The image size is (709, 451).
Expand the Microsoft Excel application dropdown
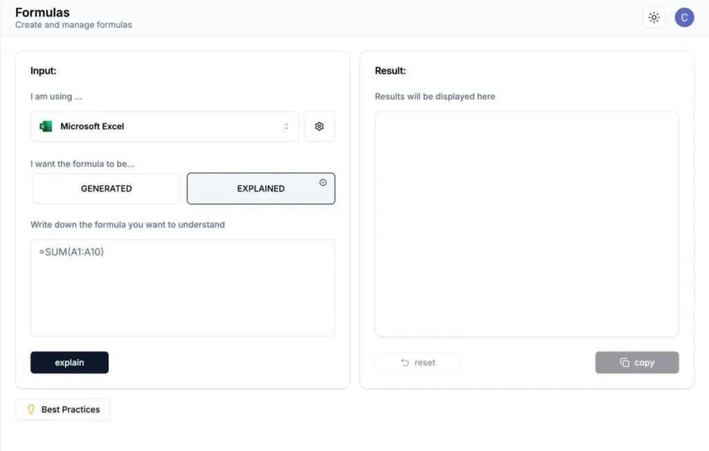tap(165, 127)
